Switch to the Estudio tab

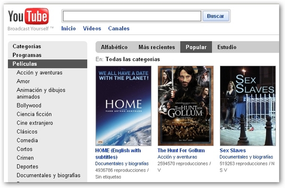click(227, 47)
